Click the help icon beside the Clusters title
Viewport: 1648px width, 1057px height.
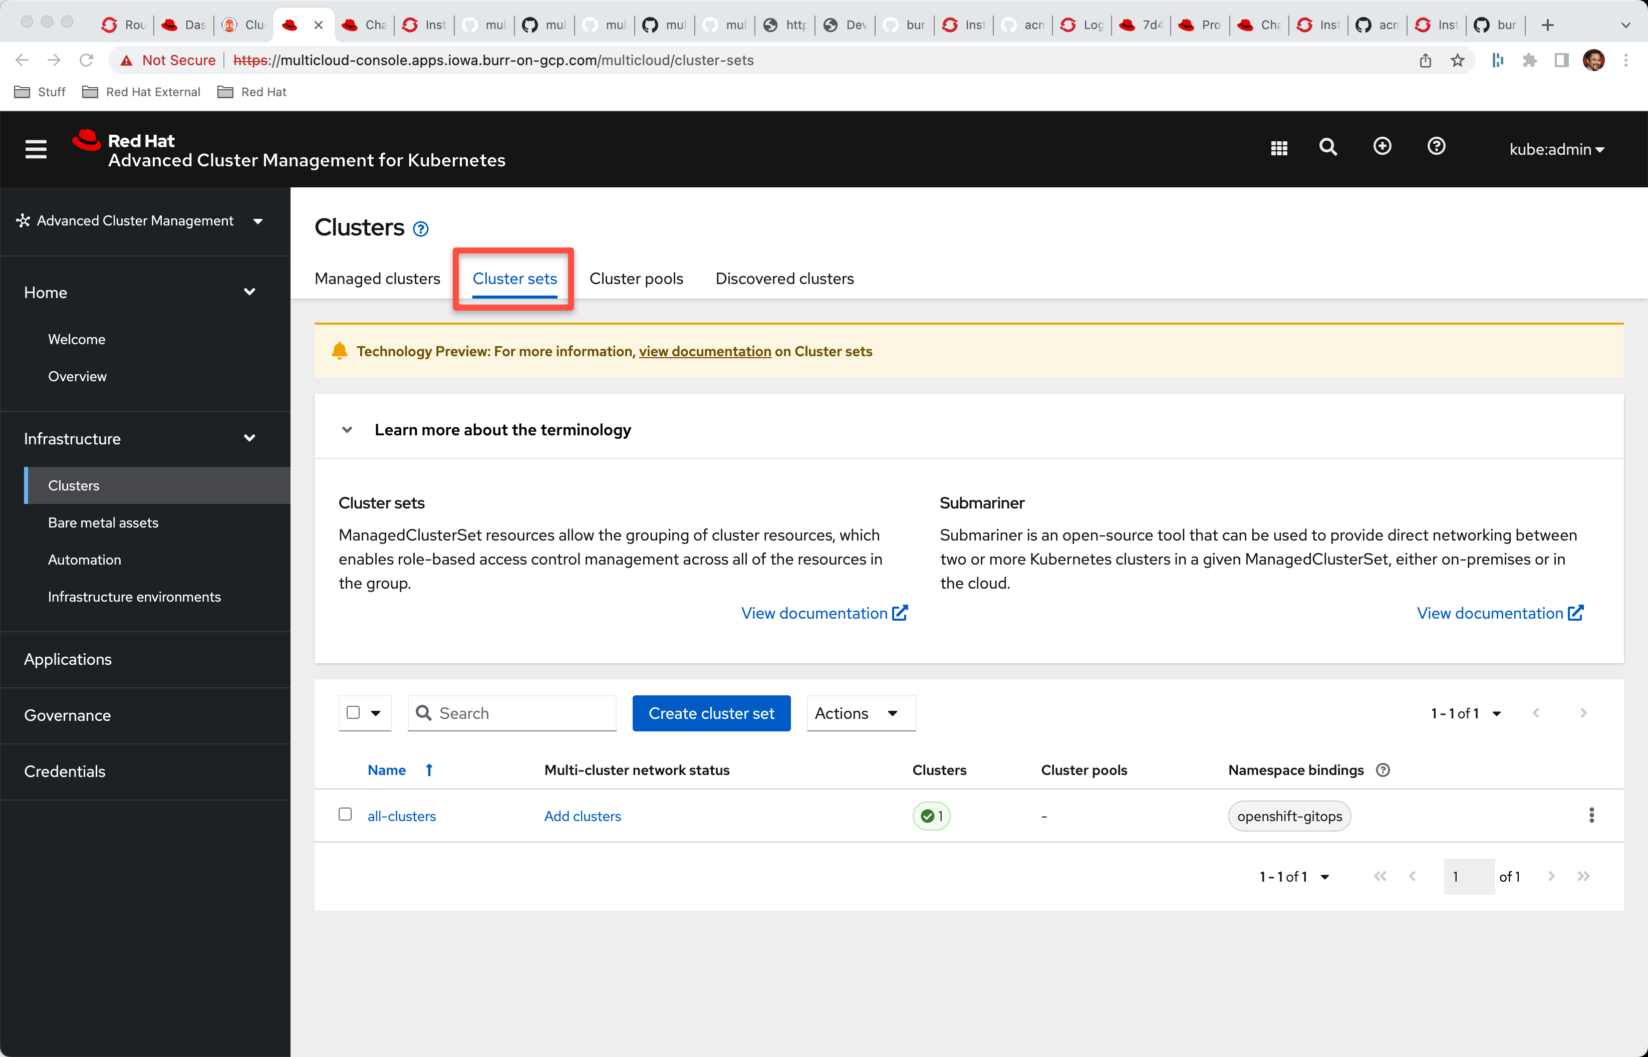(421, 229)
